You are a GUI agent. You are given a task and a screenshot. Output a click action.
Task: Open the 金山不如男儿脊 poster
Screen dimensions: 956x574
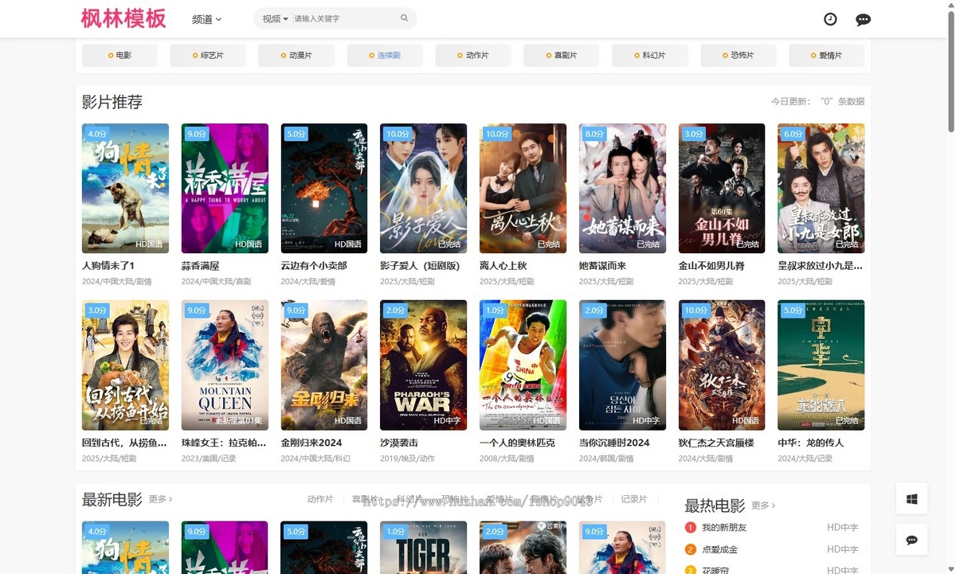coord(722,188)
